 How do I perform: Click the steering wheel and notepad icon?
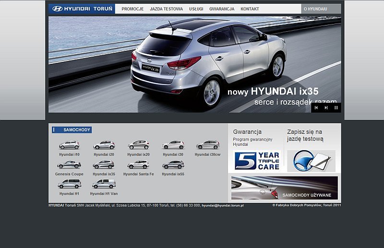[311, 161]
